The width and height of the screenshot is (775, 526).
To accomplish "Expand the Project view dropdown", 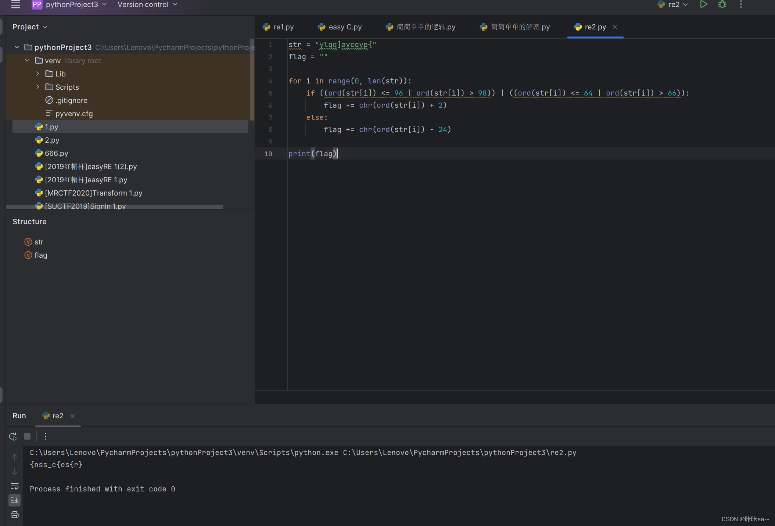I will 30,27.
